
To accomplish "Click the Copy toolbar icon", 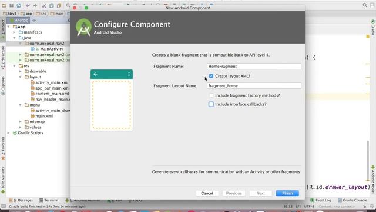I will [x=52, y=5].
